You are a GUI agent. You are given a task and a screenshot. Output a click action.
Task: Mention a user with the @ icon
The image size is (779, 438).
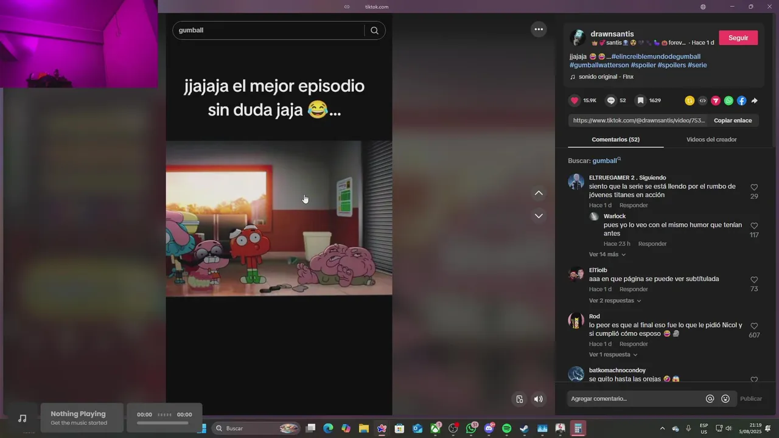[710, 399]
